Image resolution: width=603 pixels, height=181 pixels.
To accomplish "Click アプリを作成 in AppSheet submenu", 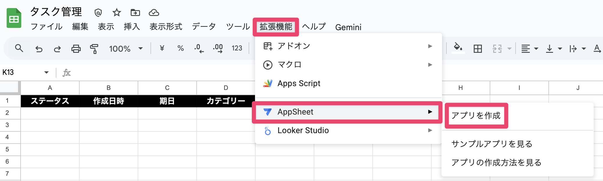I will pos(476,115).
